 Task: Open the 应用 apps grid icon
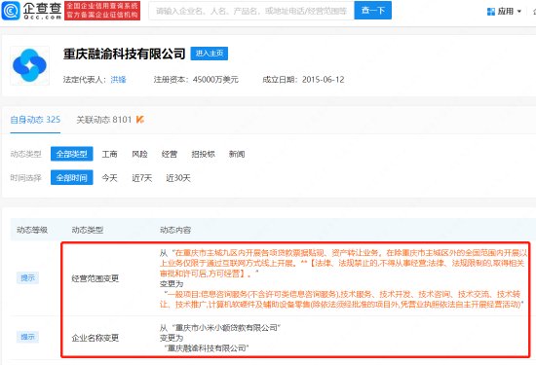click(x=491, y=12)
